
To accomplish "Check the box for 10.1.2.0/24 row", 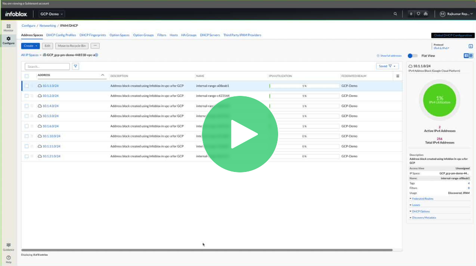I will pyautogui.click(x=27, y=96).
